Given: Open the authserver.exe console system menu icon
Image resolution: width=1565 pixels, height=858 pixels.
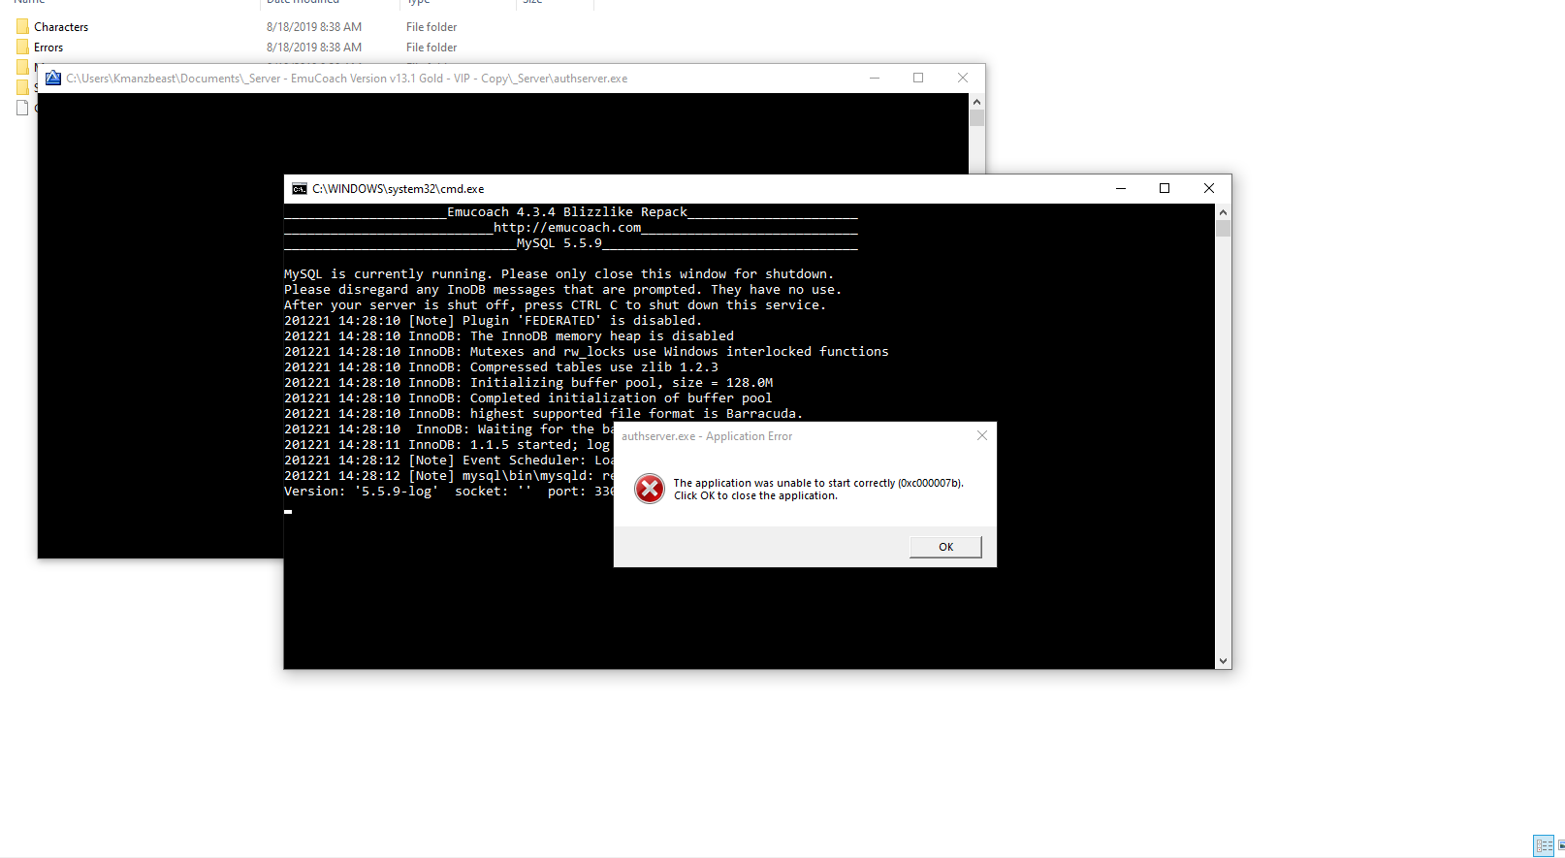Looking at the screenshot, I should [x=53, y=79].
